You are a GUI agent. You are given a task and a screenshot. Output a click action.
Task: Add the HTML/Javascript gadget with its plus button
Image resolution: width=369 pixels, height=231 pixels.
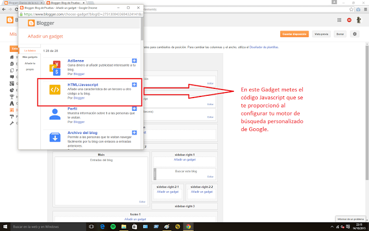134,85
